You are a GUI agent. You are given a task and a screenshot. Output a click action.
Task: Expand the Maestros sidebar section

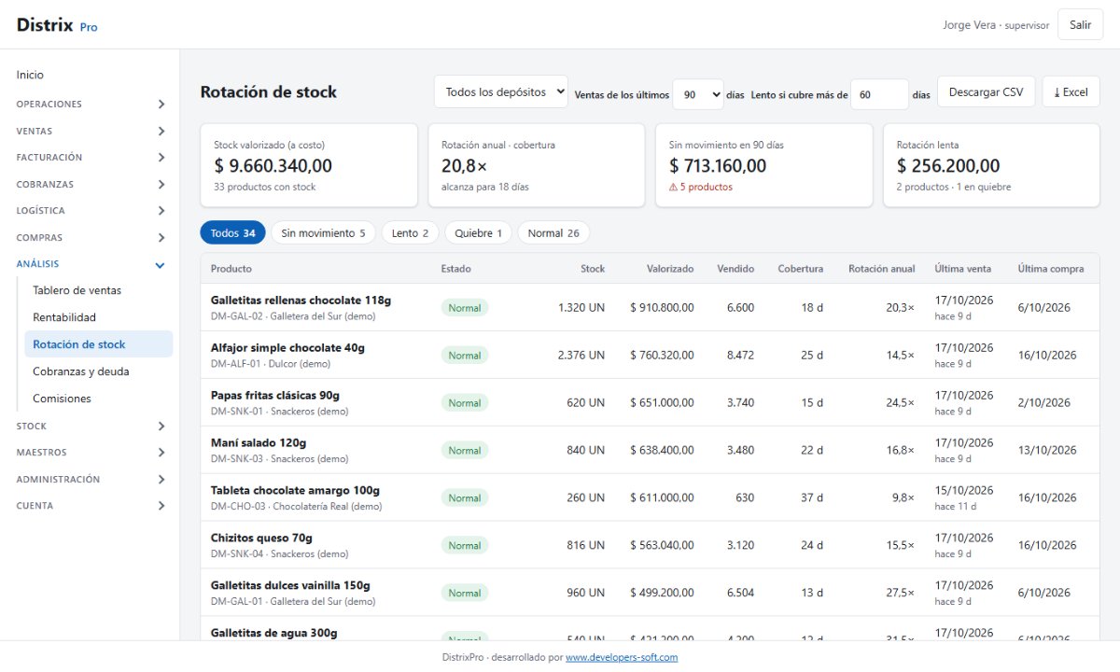tap(90, 453)
